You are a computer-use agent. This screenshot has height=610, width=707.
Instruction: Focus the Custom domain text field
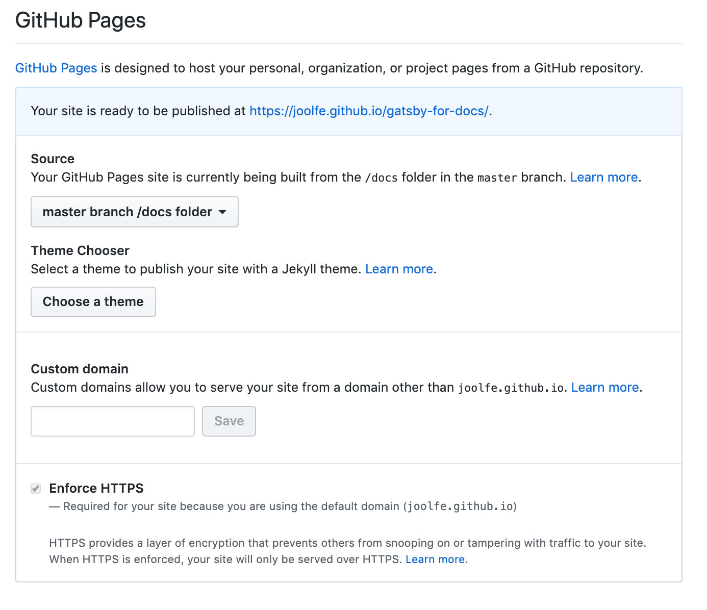coord(113,421)
